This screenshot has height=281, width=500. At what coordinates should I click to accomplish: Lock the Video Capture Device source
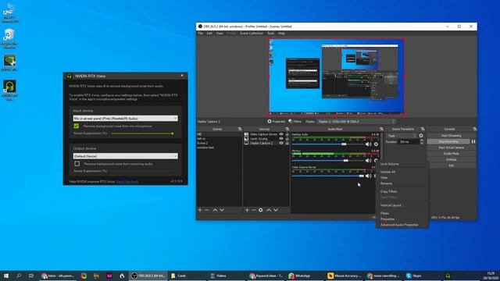pyautogui.click(x=287, y=134)
